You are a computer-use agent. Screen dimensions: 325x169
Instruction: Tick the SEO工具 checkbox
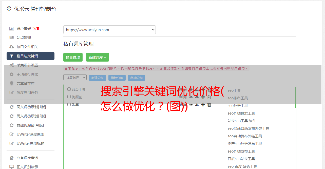click(x=69, y=89)
